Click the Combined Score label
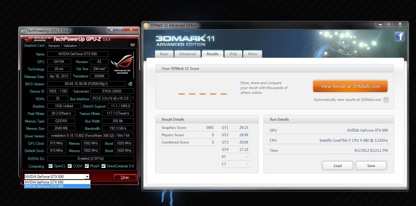The width and height of the screenshot is (416, 206). tap(175, 142)
